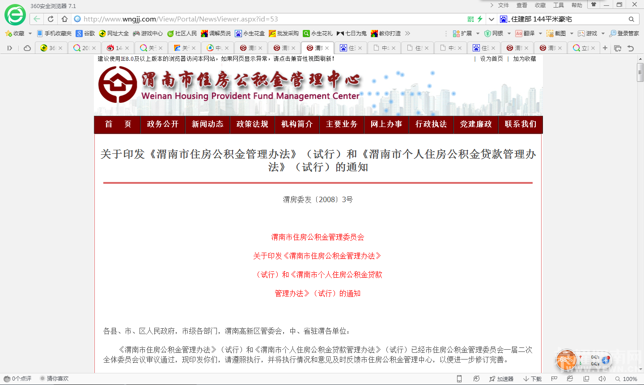This screenshot has width=644, height=385.
Task: Mute page sound via the speaker icon
Action: click(603, 378)
